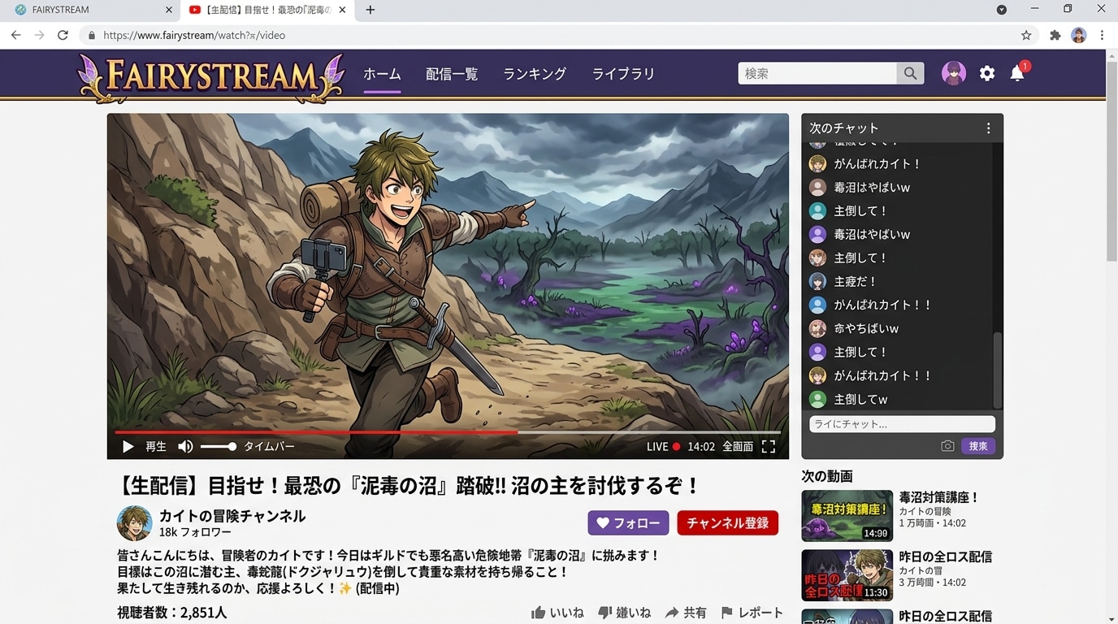Like the video with いいね thumbs up
1118x624 pixels.
pos(557,613)
